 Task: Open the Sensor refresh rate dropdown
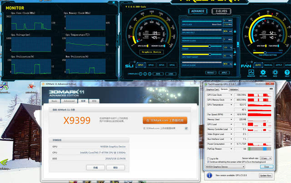pos(266,158)
